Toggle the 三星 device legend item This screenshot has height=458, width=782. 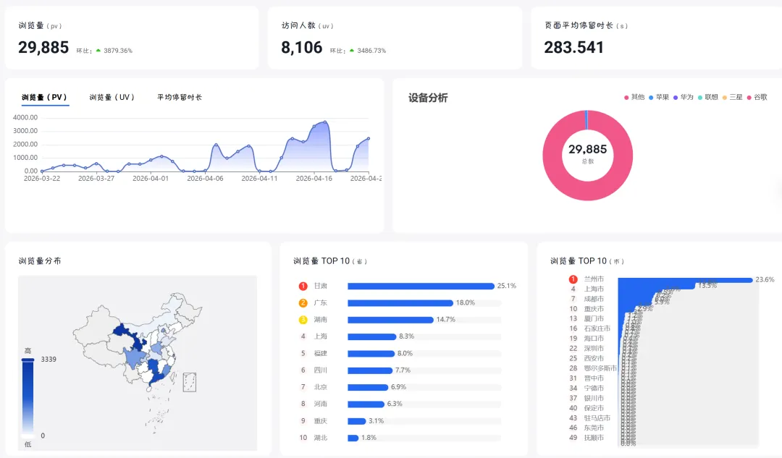(x=732, y=97)
